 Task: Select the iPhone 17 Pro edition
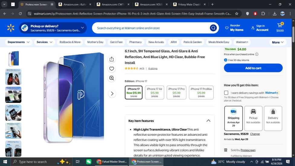point(176,92)
